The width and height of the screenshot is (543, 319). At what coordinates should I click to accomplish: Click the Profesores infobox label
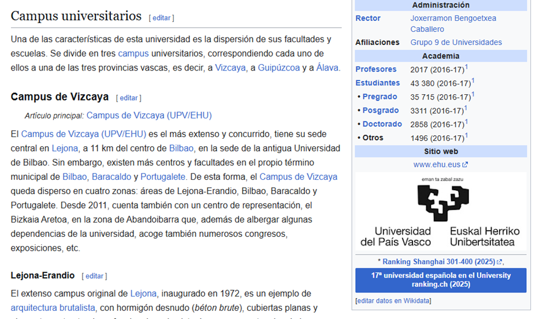click(x=375, y=69)
